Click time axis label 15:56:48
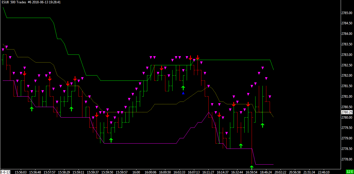This screenshot has height=174, width=354. coord(35,172)
